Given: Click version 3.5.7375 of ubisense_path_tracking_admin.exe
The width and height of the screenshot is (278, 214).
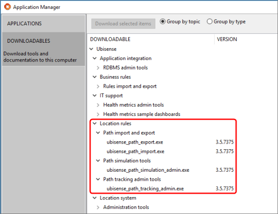Looking at the screenshot, I should pos(224,189).
